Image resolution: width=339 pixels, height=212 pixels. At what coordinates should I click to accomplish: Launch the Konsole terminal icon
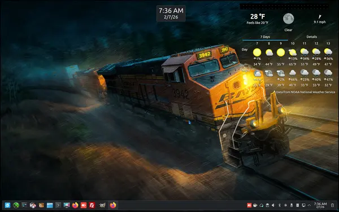click(58, 205)
